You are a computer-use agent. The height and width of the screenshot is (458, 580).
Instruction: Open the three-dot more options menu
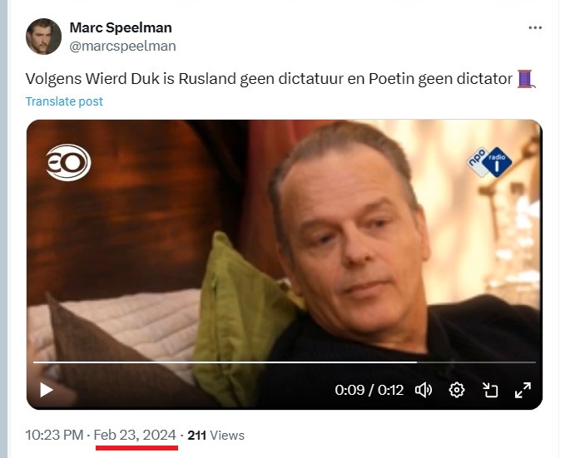[535, 27]
